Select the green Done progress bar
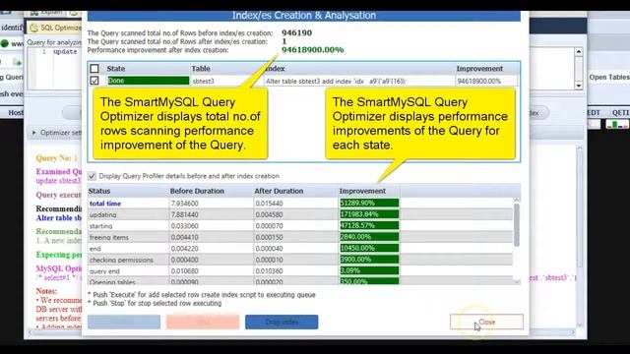The height and width of the screenshot is (354, 630). (x=148, y=81)
